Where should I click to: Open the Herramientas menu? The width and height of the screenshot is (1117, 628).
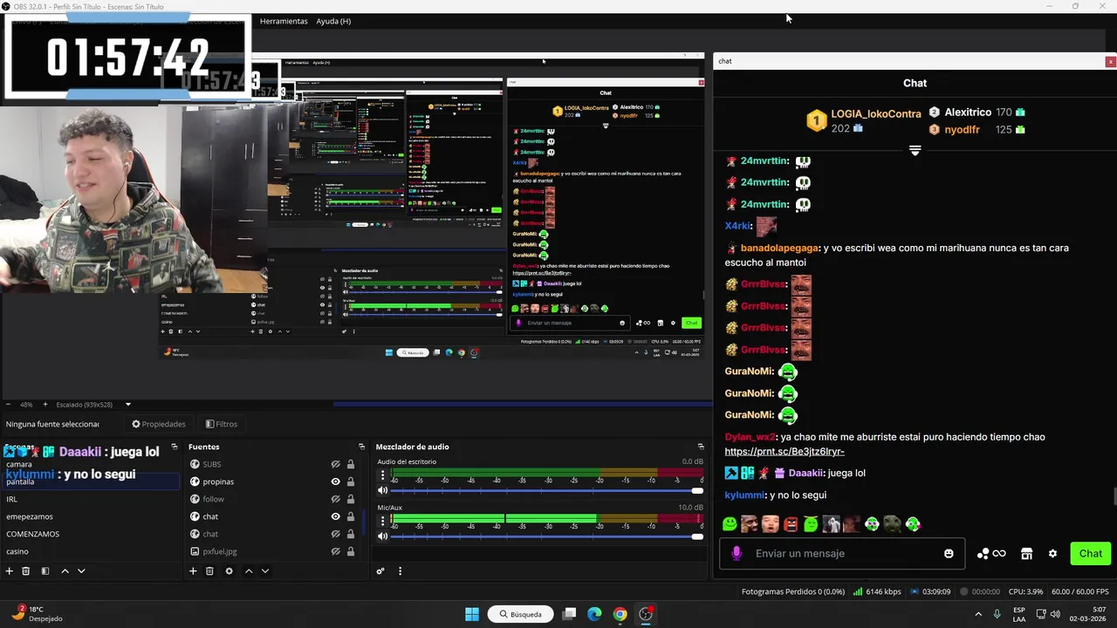(x=284, y=21)
